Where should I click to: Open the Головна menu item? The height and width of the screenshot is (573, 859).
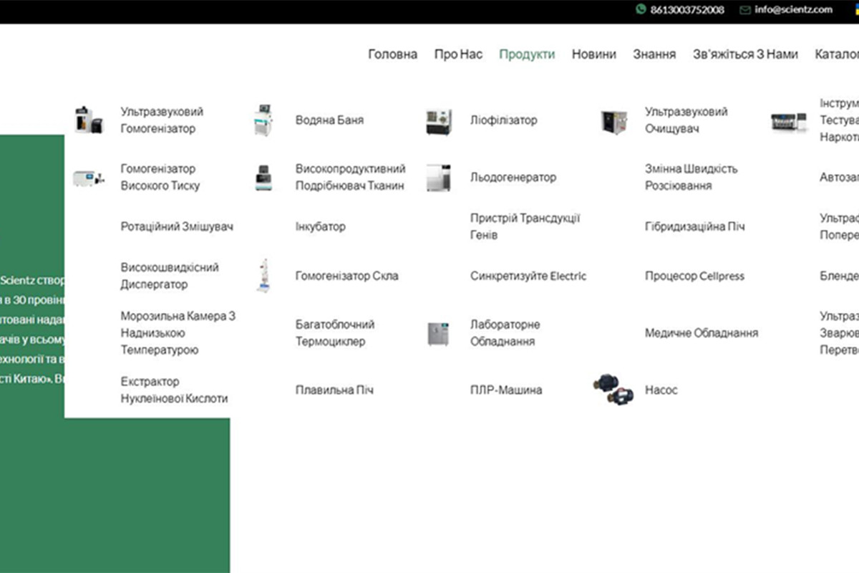[x=393, y=54]
